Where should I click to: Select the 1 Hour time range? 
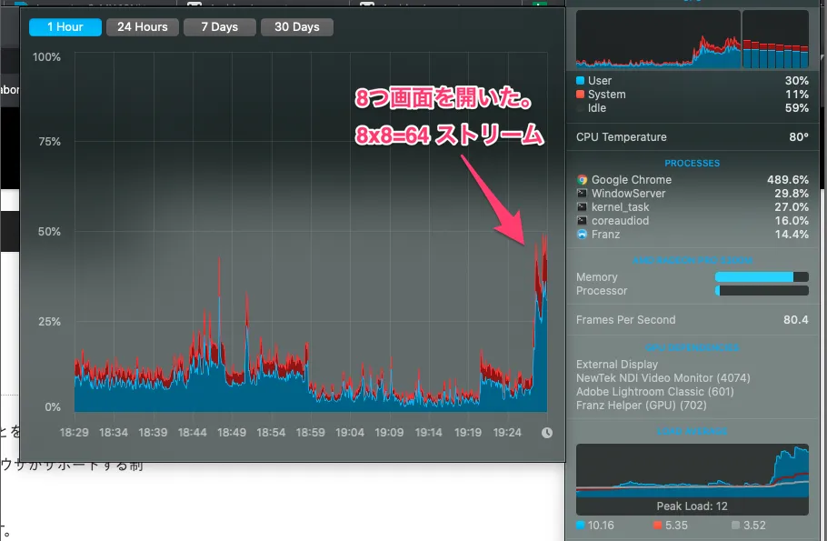point(65,27)
